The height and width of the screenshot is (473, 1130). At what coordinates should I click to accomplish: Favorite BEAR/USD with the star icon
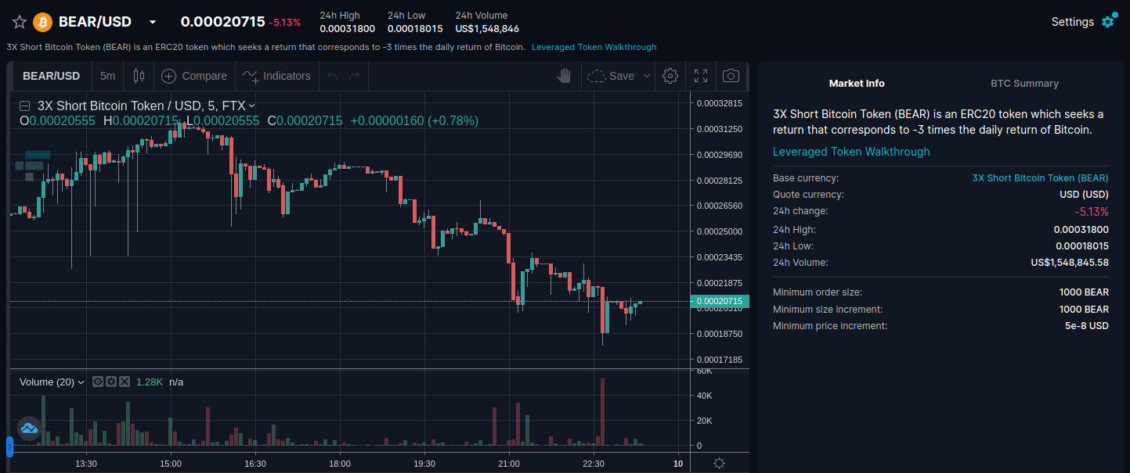tap(20, 22)
